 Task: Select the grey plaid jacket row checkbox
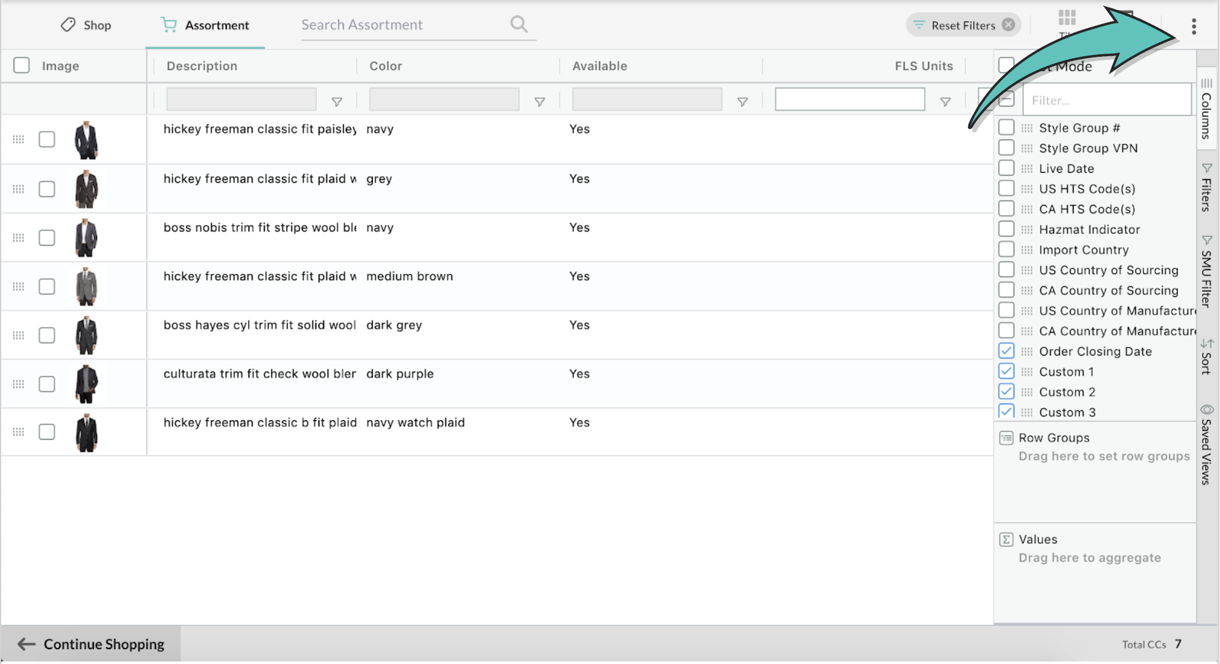[47, 189]
